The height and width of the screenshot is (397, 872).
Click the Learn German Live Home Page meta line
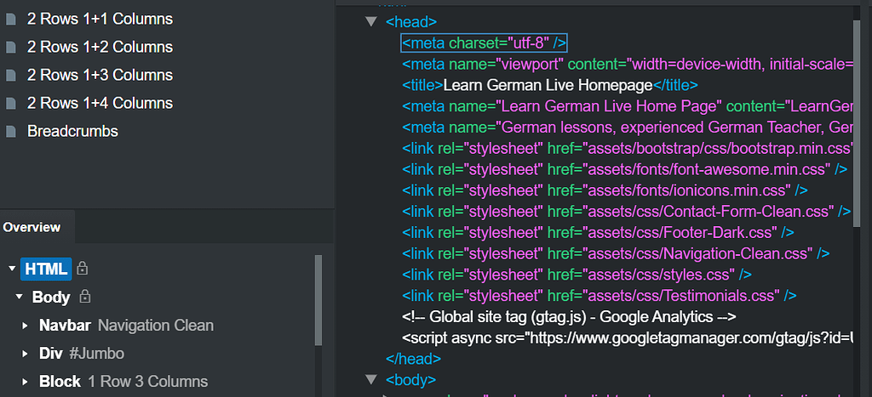pyautogui.click(x=628, y=106)
